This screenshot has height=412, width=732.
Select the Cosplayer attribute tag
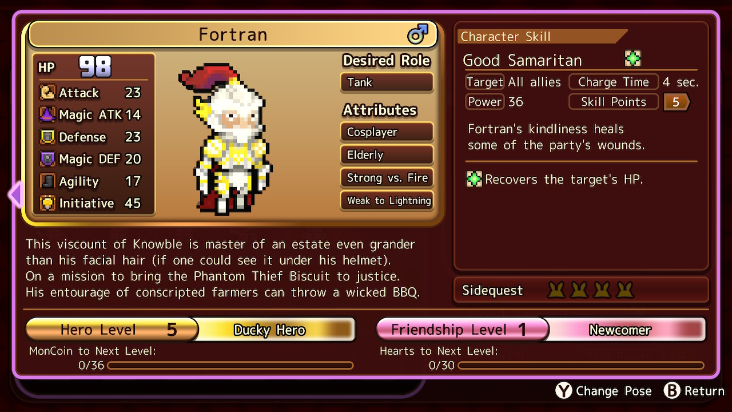(387, 132)
